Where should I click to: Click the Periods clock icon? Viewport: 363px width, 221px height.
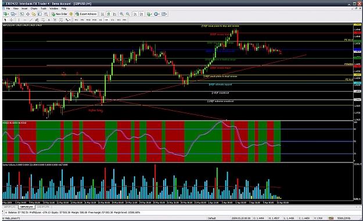click(156, 14)
